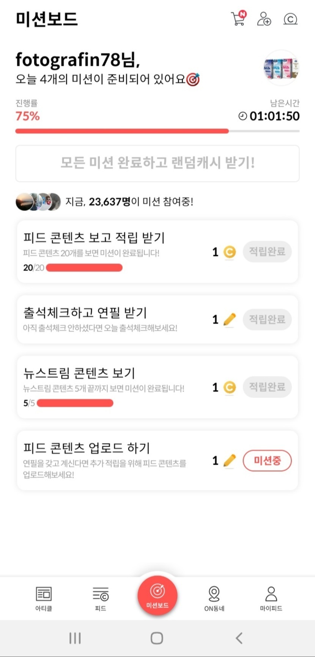Open the shopping cart icon
315x657 pixels.
(238, 18)
